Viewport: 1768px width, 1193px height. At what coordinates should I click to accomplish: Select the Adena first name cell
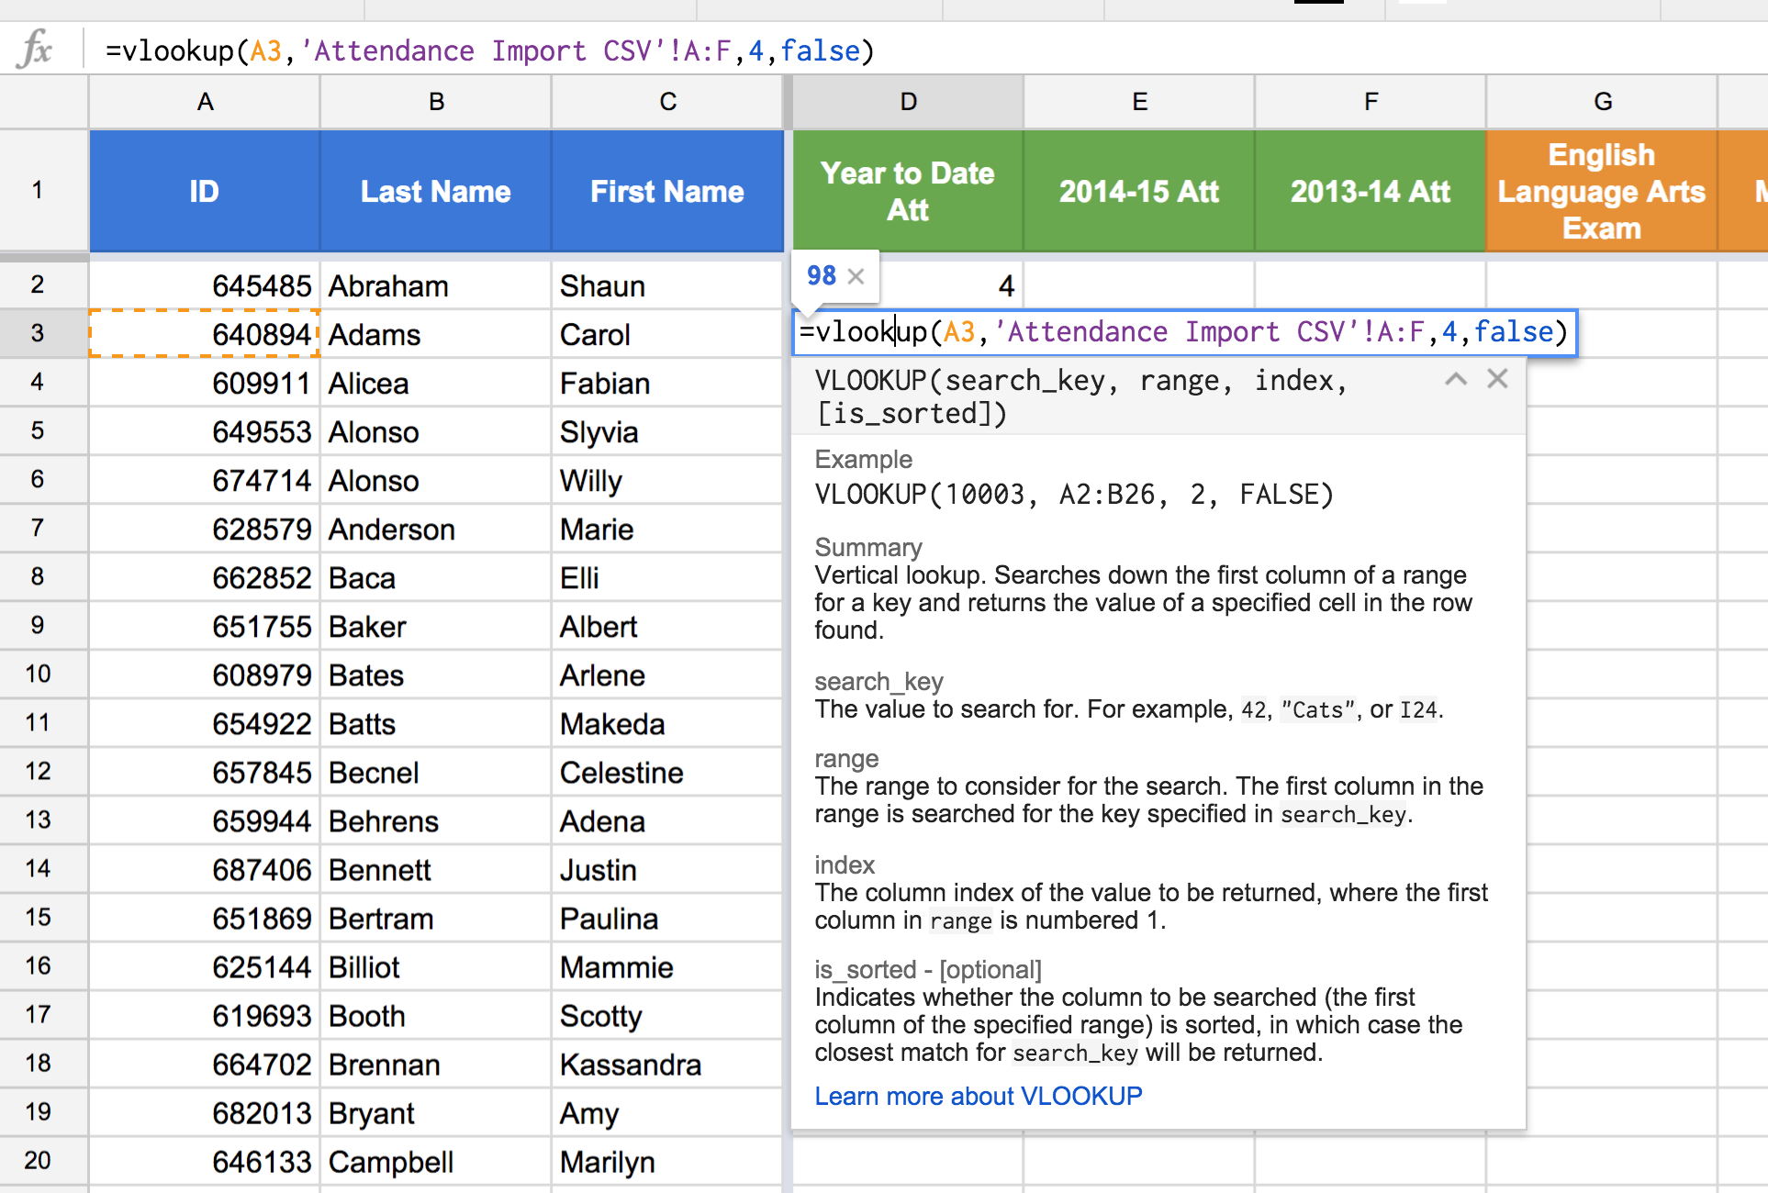coord(667,820)
